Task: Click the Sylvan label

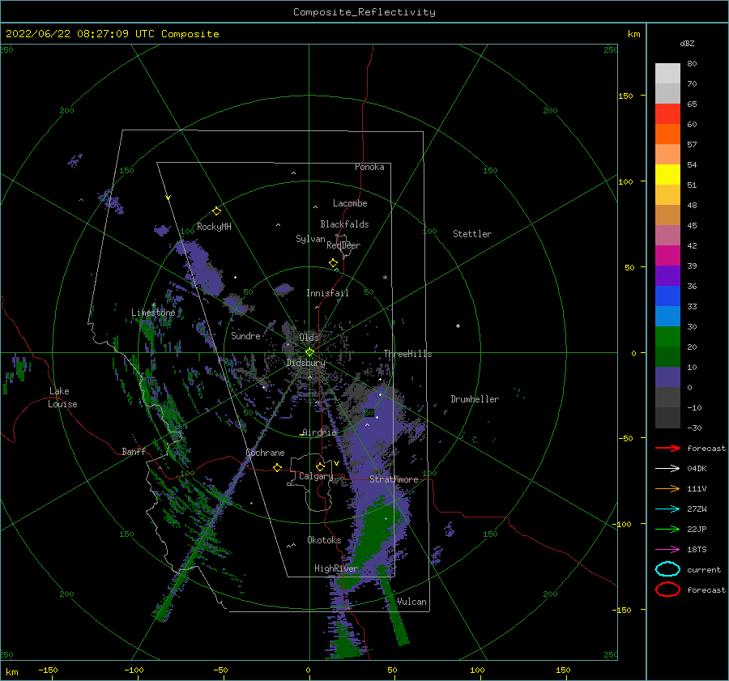Action: (310, 239)
